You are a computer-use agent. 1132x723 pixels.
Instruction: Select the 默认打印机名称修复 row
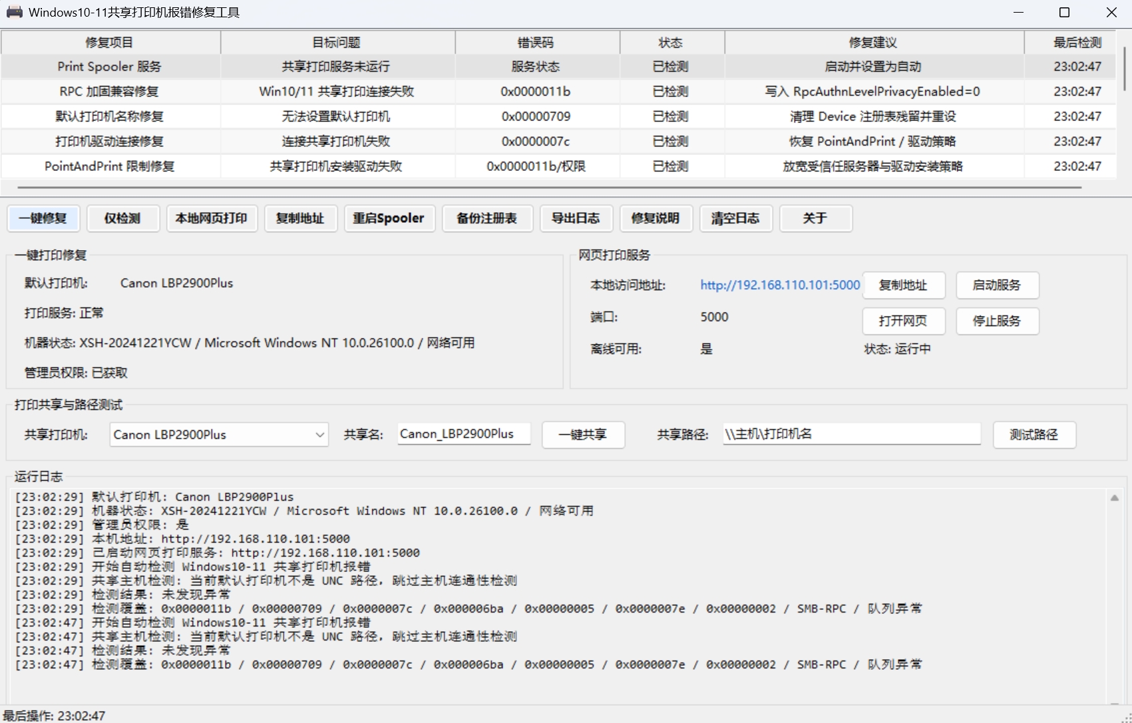[559, 116]
